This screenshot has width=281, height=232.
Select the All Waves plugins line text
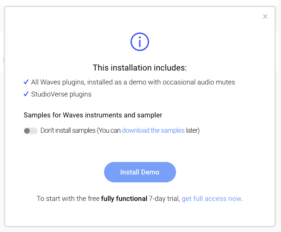click(x=133, y=82)
